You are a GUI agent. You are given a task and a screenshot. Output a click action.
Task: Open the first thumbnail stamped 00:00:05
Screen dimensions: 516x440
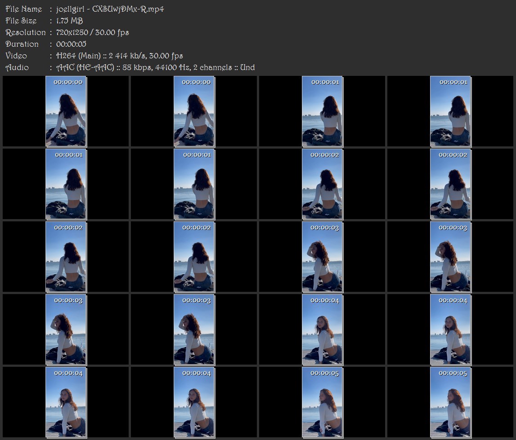point(323,402)
